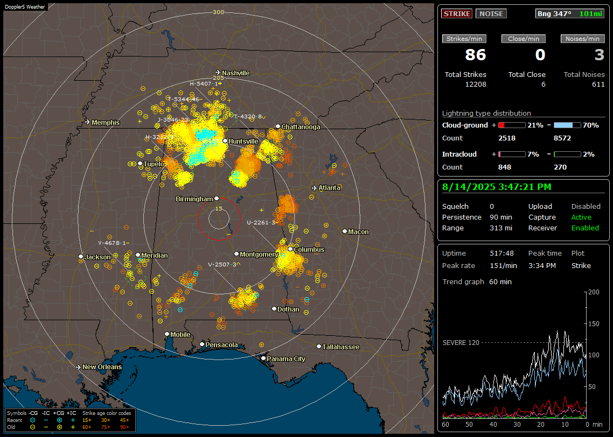Click storm cell label V-2507-3
Screen dimensions: 613x437
coord(222,264)
